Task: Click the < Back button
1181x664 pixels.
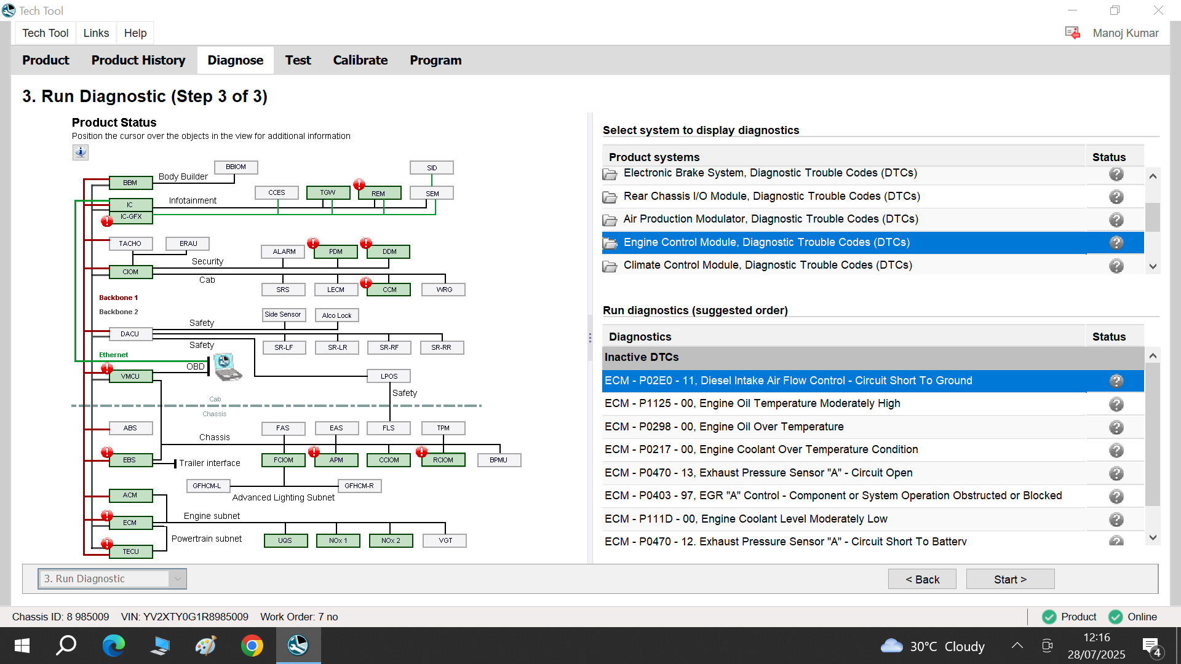Action: click(x=922, y=579)
